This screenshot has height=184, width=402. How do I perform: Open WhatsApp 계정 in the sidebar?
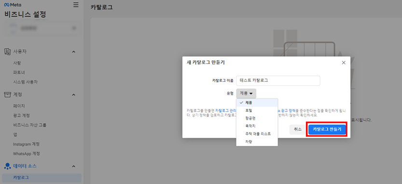coord(27,154)
